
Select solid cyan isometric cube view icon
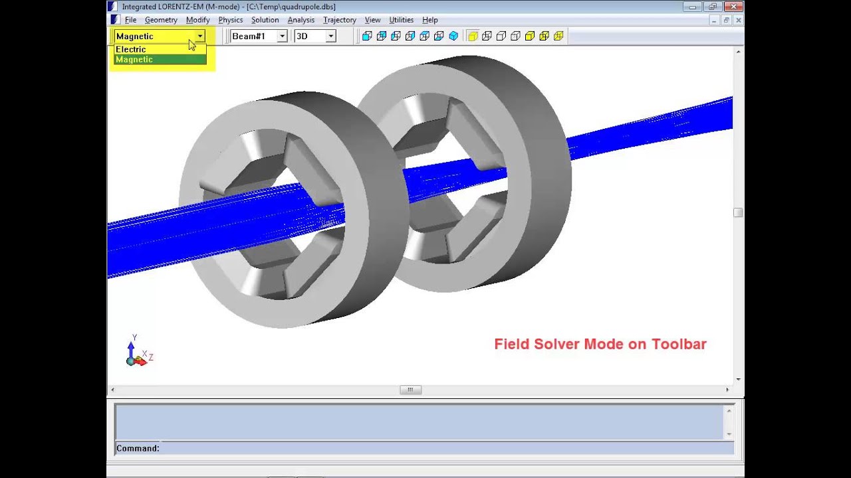[x=453, y=36]
